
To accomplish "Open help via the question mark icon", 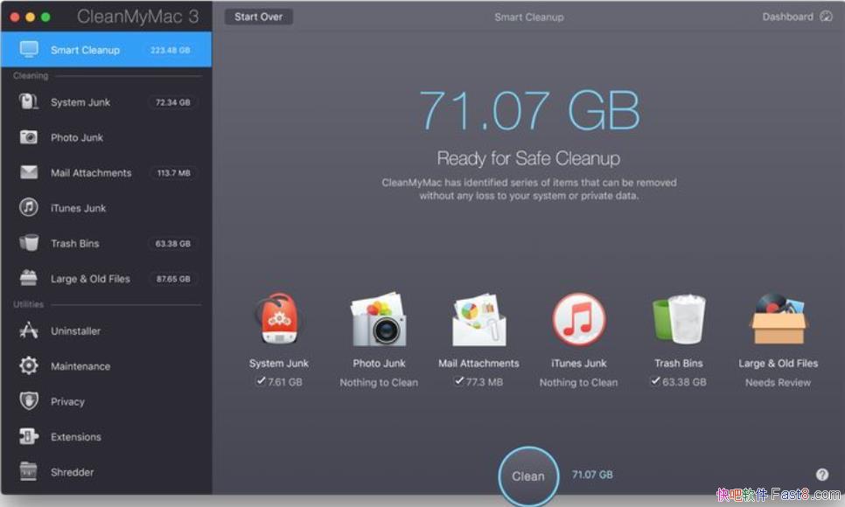I will click(820, 473).
